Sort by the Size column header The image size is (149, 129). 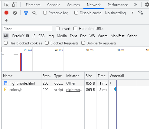[x=90, y=76]
